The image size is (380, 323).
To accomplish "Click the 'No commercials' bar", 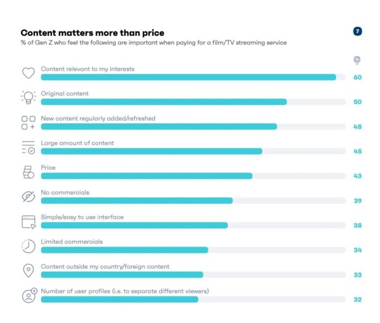I will pyautogui.click(x=136, y=200).
